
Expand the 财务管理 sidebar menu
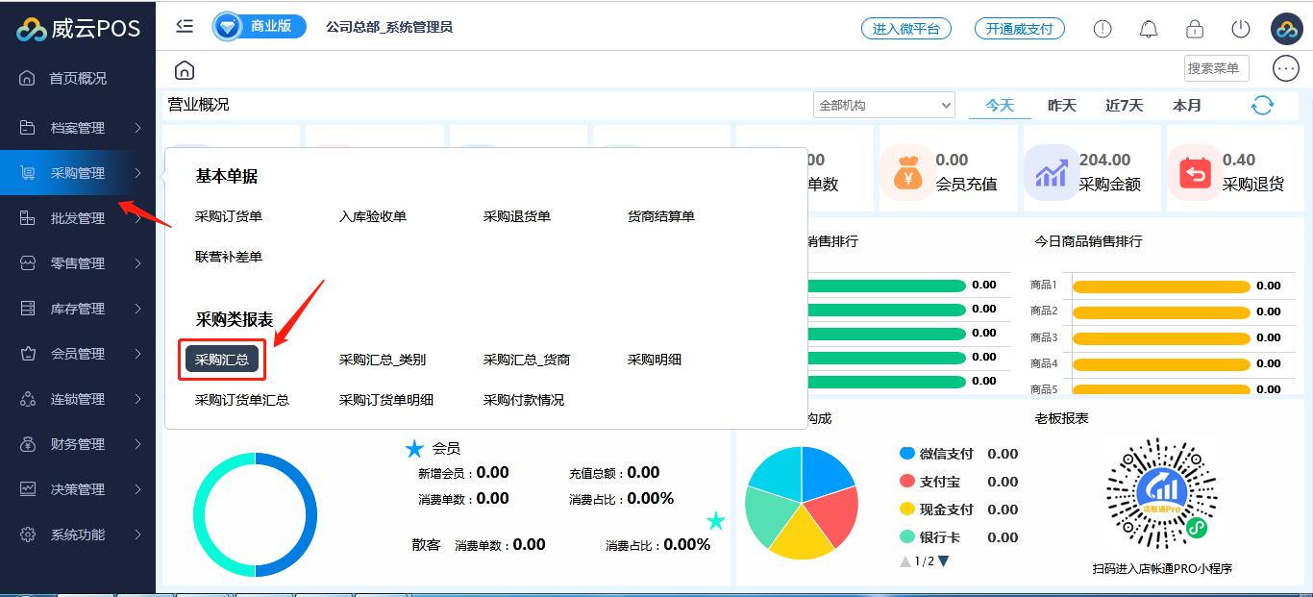(x=79, y=444)
